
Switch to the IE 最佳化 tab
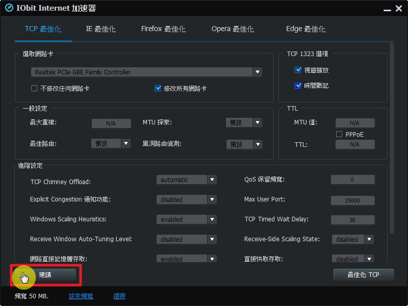point(100,29)
